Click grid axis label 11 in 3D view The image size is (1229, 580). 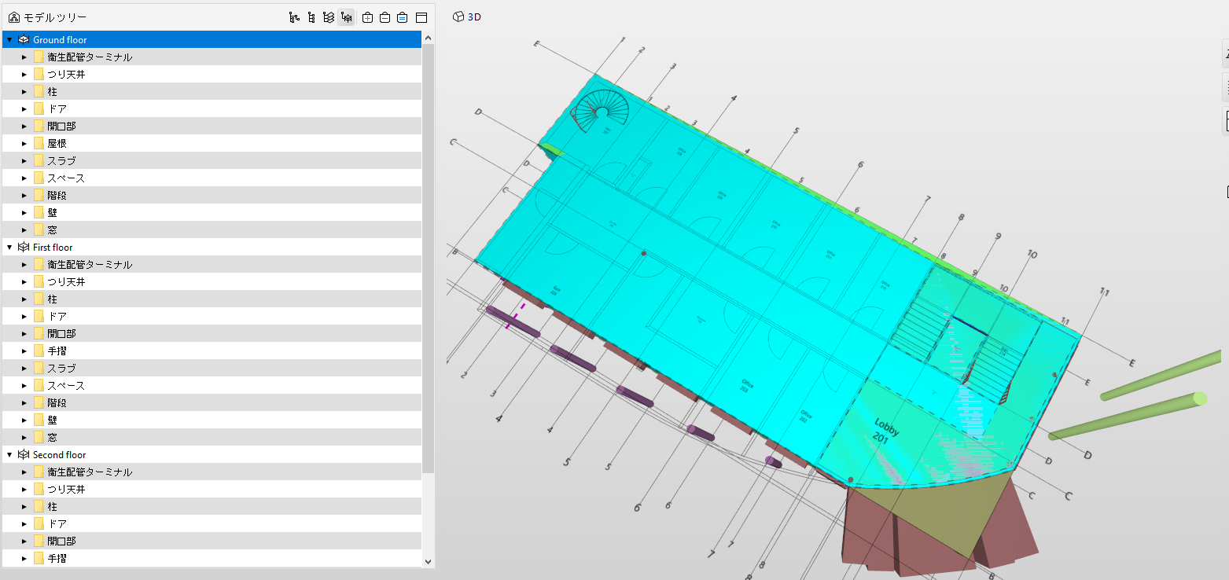[1105, 292]
